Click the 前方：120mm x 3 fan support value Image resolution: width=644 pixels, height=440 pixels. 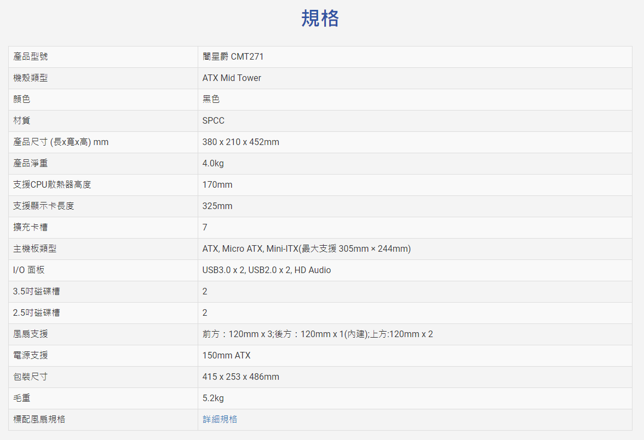click(x=318, y=334)
